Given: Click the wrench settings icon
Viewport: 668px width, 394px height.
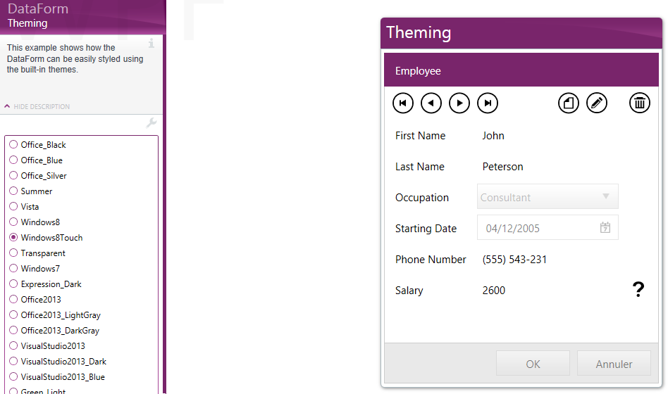Looking at the screenshot, I should pos(151,123).
